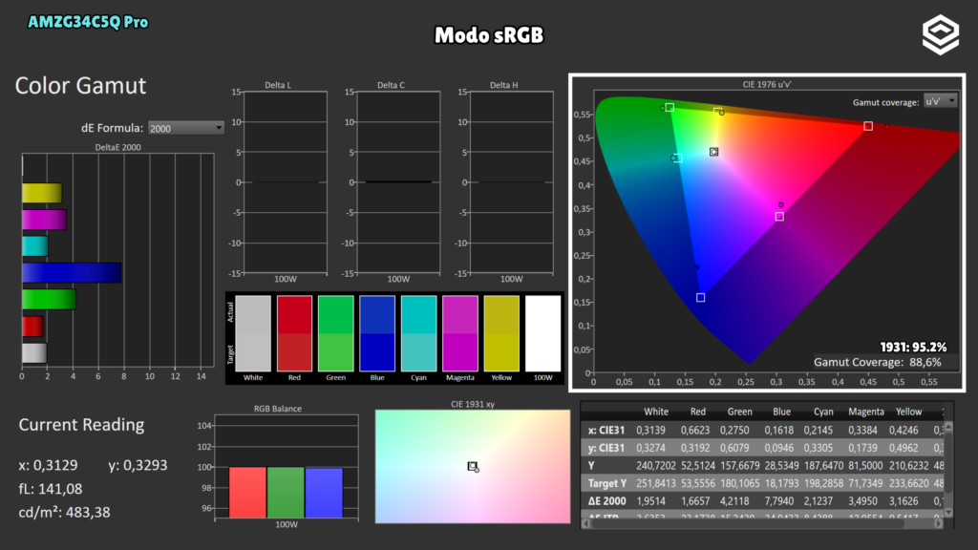Click the white point marker in CIE 1931 xy chart
The height and width of the screenshot is (550, 978).
[472, 466]
